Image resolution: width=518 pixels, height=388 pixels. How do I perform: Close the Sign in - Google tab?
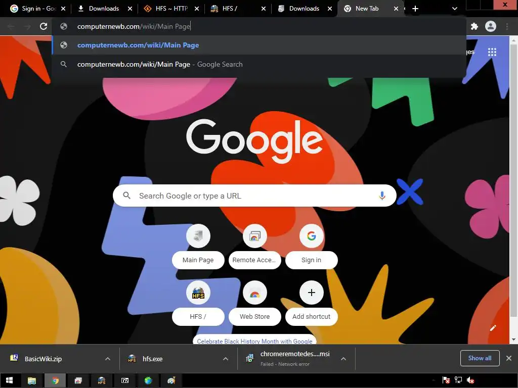(63, 9)
